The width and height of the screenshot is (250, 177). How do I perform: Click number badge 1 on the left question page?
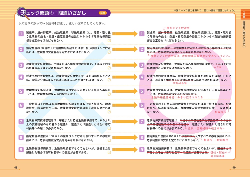click(21, 34)
